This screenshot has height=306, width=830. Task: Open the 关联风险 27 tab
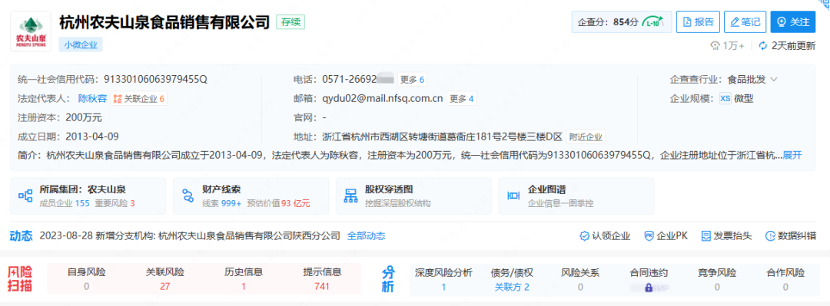coord(164,280)
